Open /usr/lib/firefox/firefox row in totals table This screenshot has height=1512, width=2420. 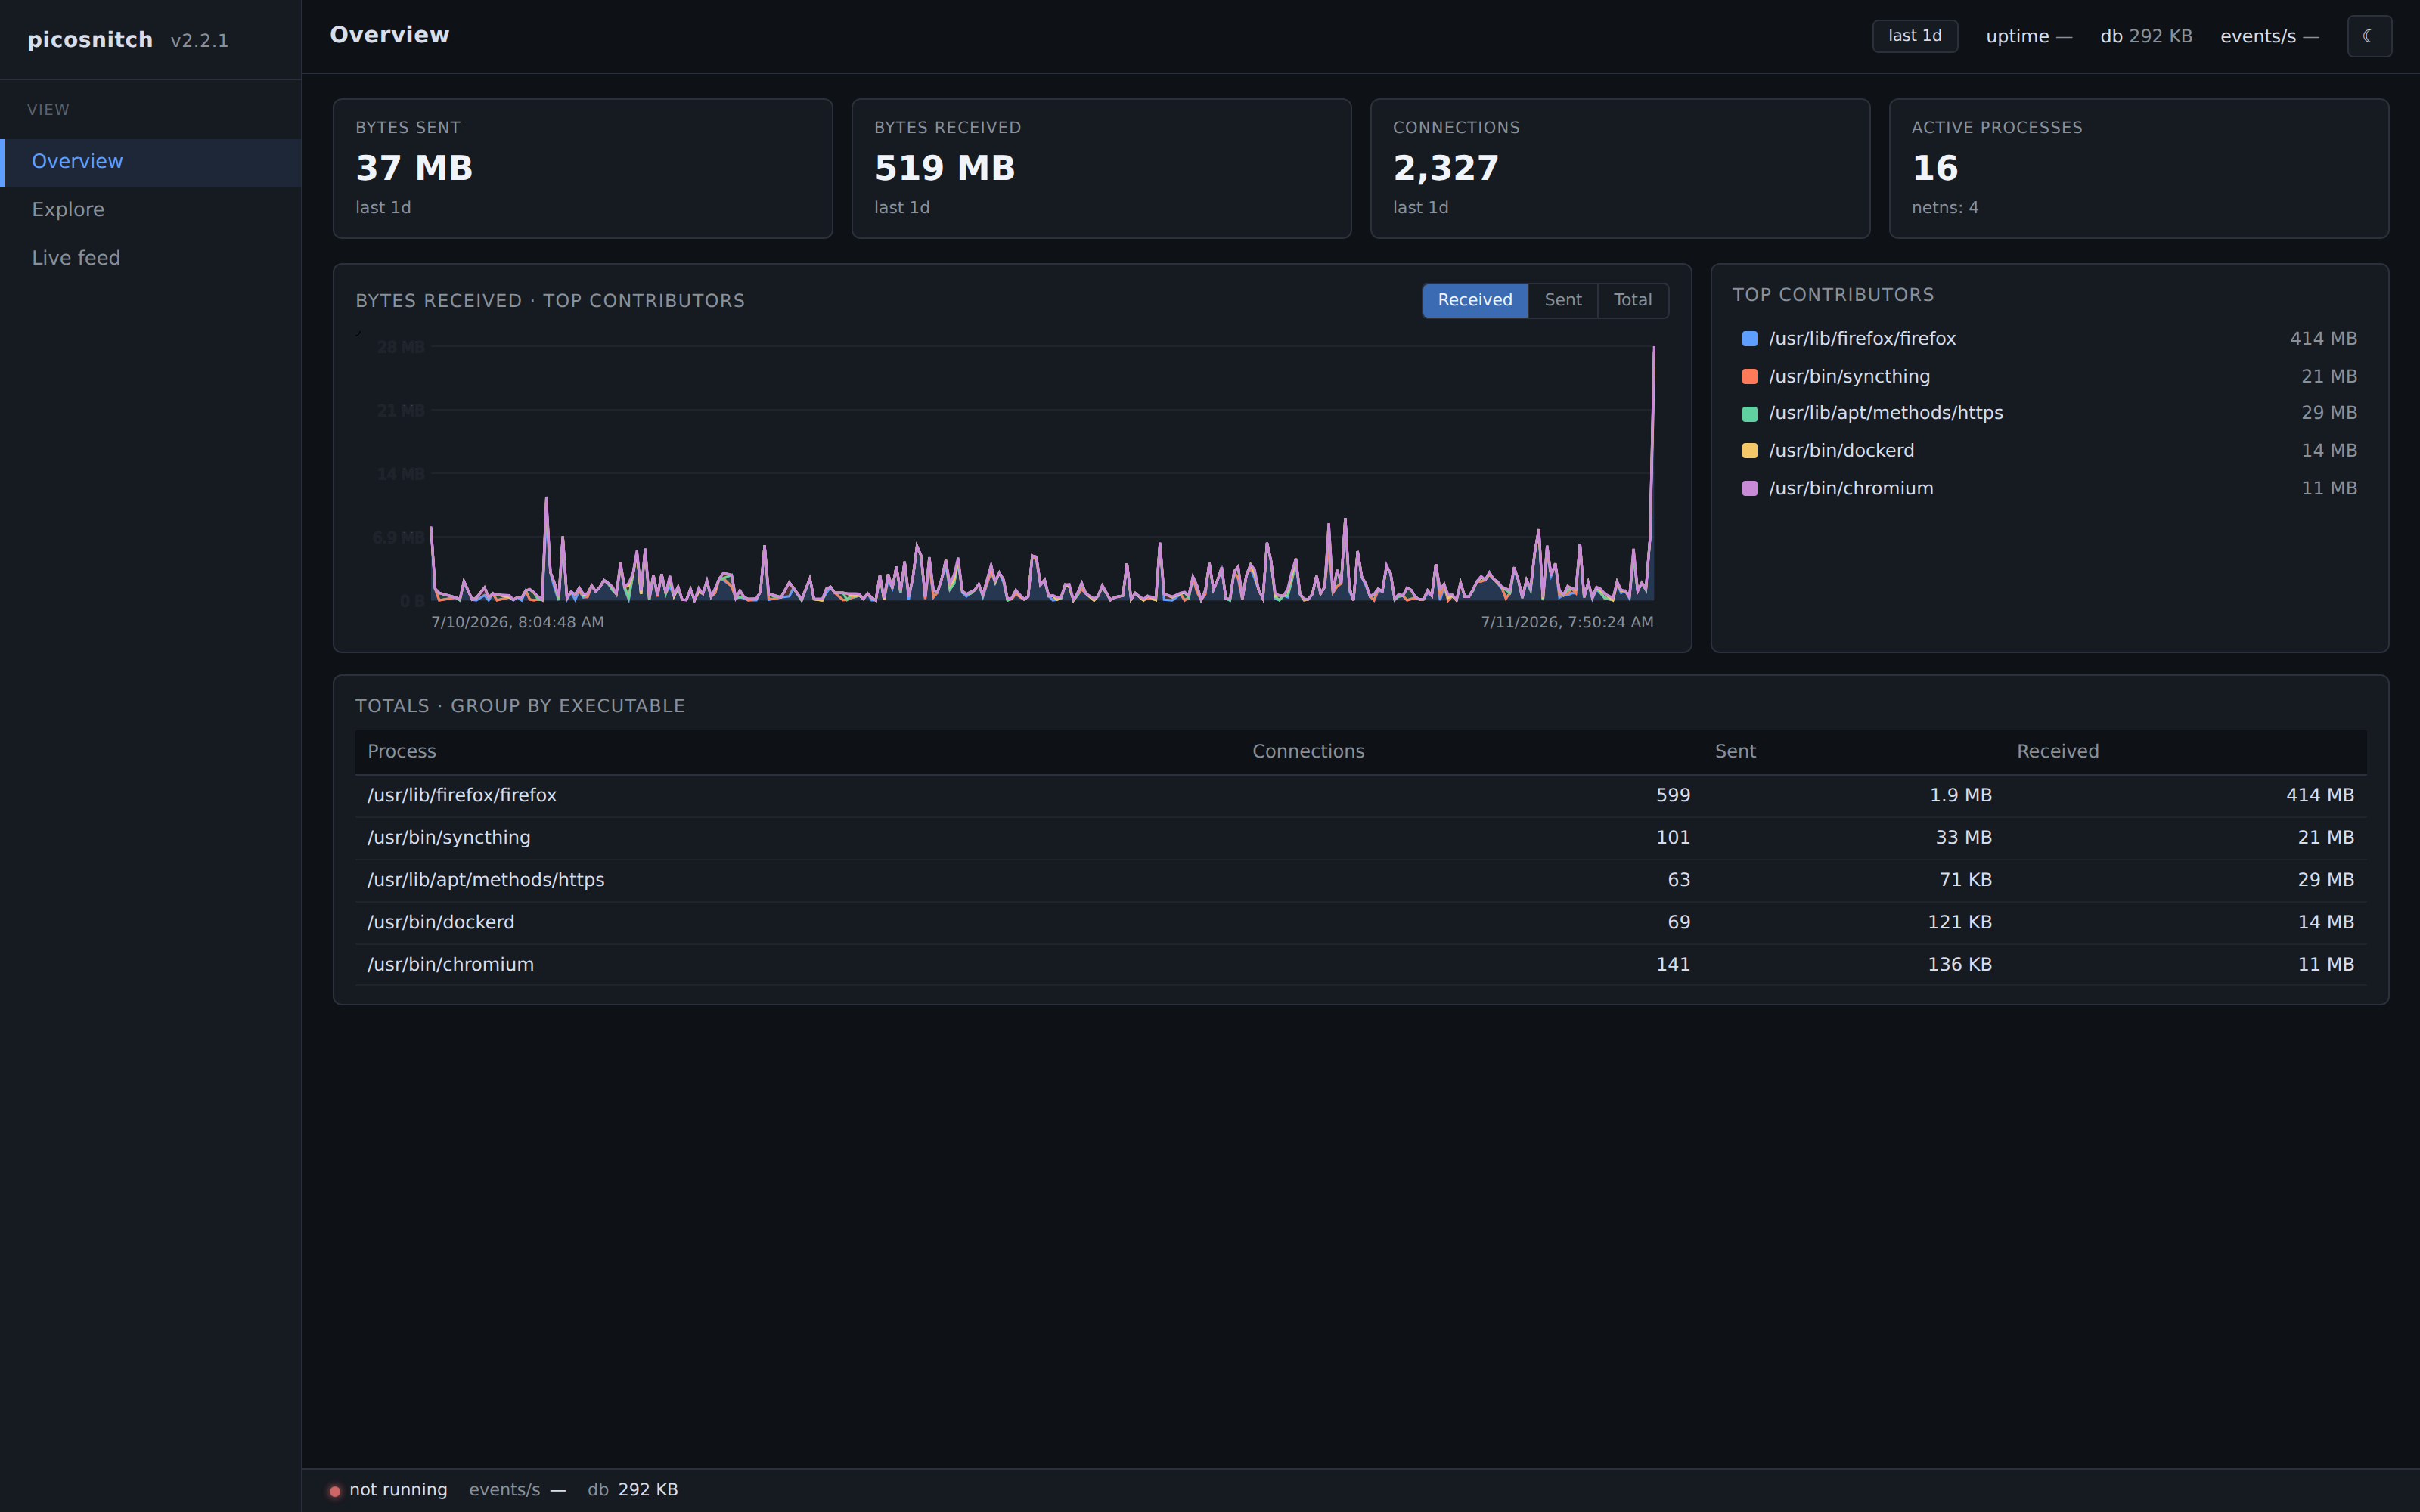point(1360,796)
